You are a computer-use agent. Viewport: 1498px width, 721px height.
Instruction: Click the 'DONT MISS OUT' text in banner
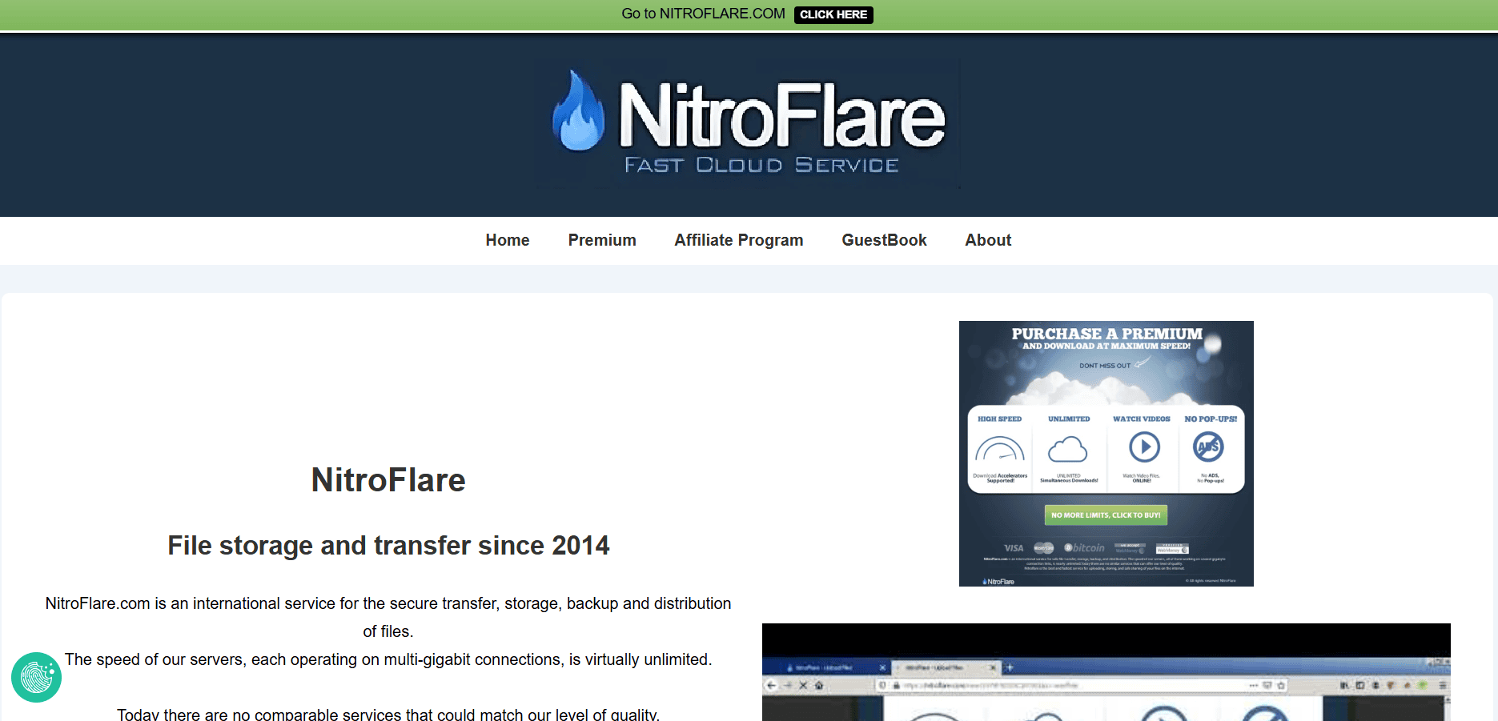[1105, 366]
